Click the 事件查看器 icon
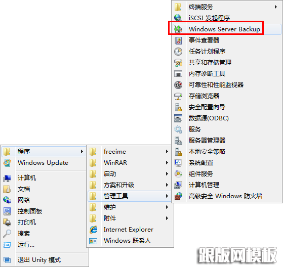Viewport: 283px width, 267px height. click(178, 40)
